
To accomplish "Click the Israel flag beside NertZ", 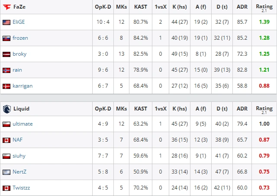I will (x=6, y=172).
